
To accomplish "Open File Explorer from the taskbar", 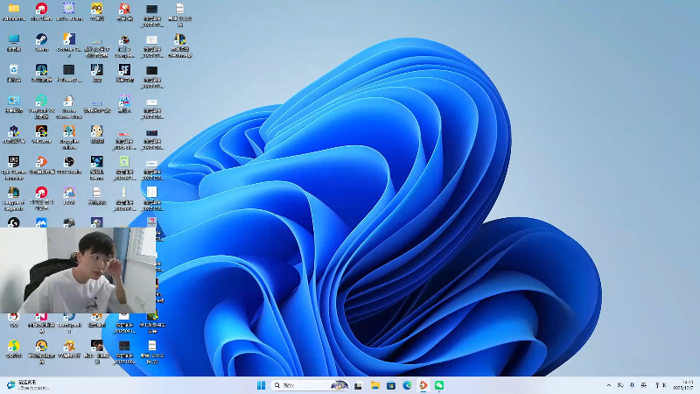I will pos(374,385).
